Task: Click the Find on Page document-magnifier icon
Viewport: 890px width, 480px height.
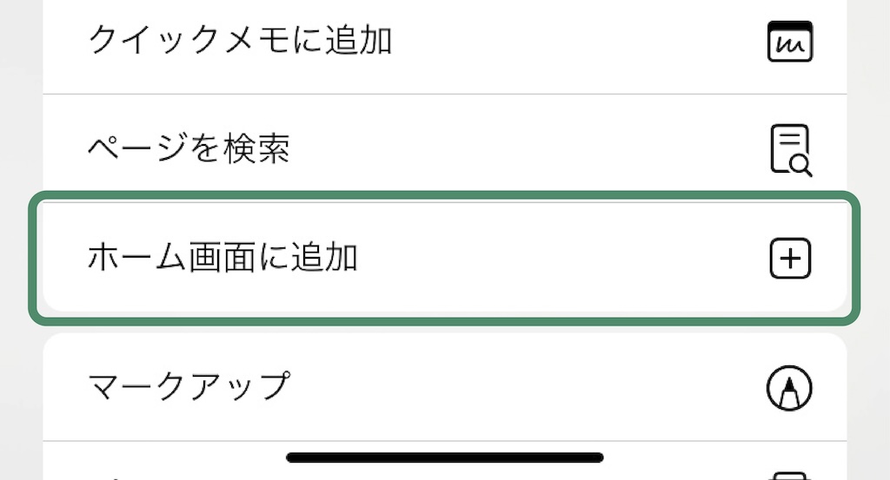Action: 789,150
